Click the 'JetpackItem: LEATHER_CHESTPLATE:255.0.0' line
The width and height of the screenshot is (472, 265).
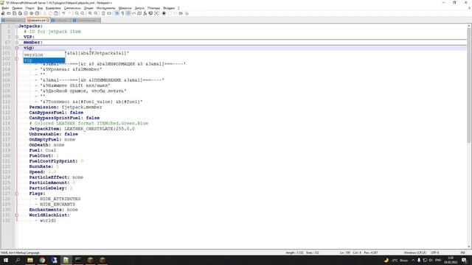(x=82, y=129)
